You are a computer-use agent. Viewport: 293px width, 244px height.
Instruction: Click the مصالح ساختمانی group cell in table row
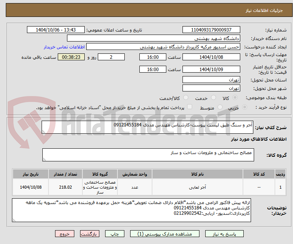100,187
